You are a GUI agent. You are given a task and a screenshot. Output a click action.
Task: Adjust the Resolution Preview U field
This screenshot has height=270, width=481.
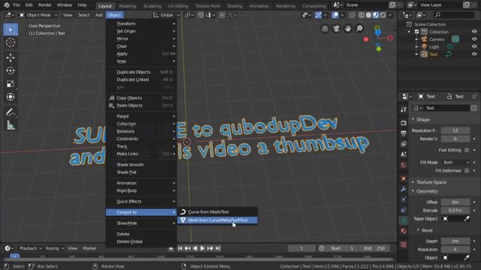click(455, 130)
